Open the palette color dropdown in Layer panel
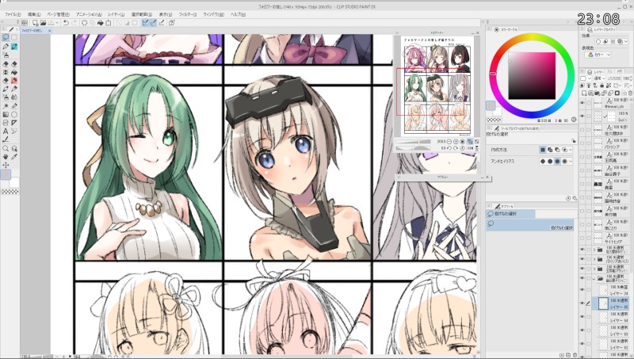The height and width of the screenshot is (359, 634). click(585, 78)
